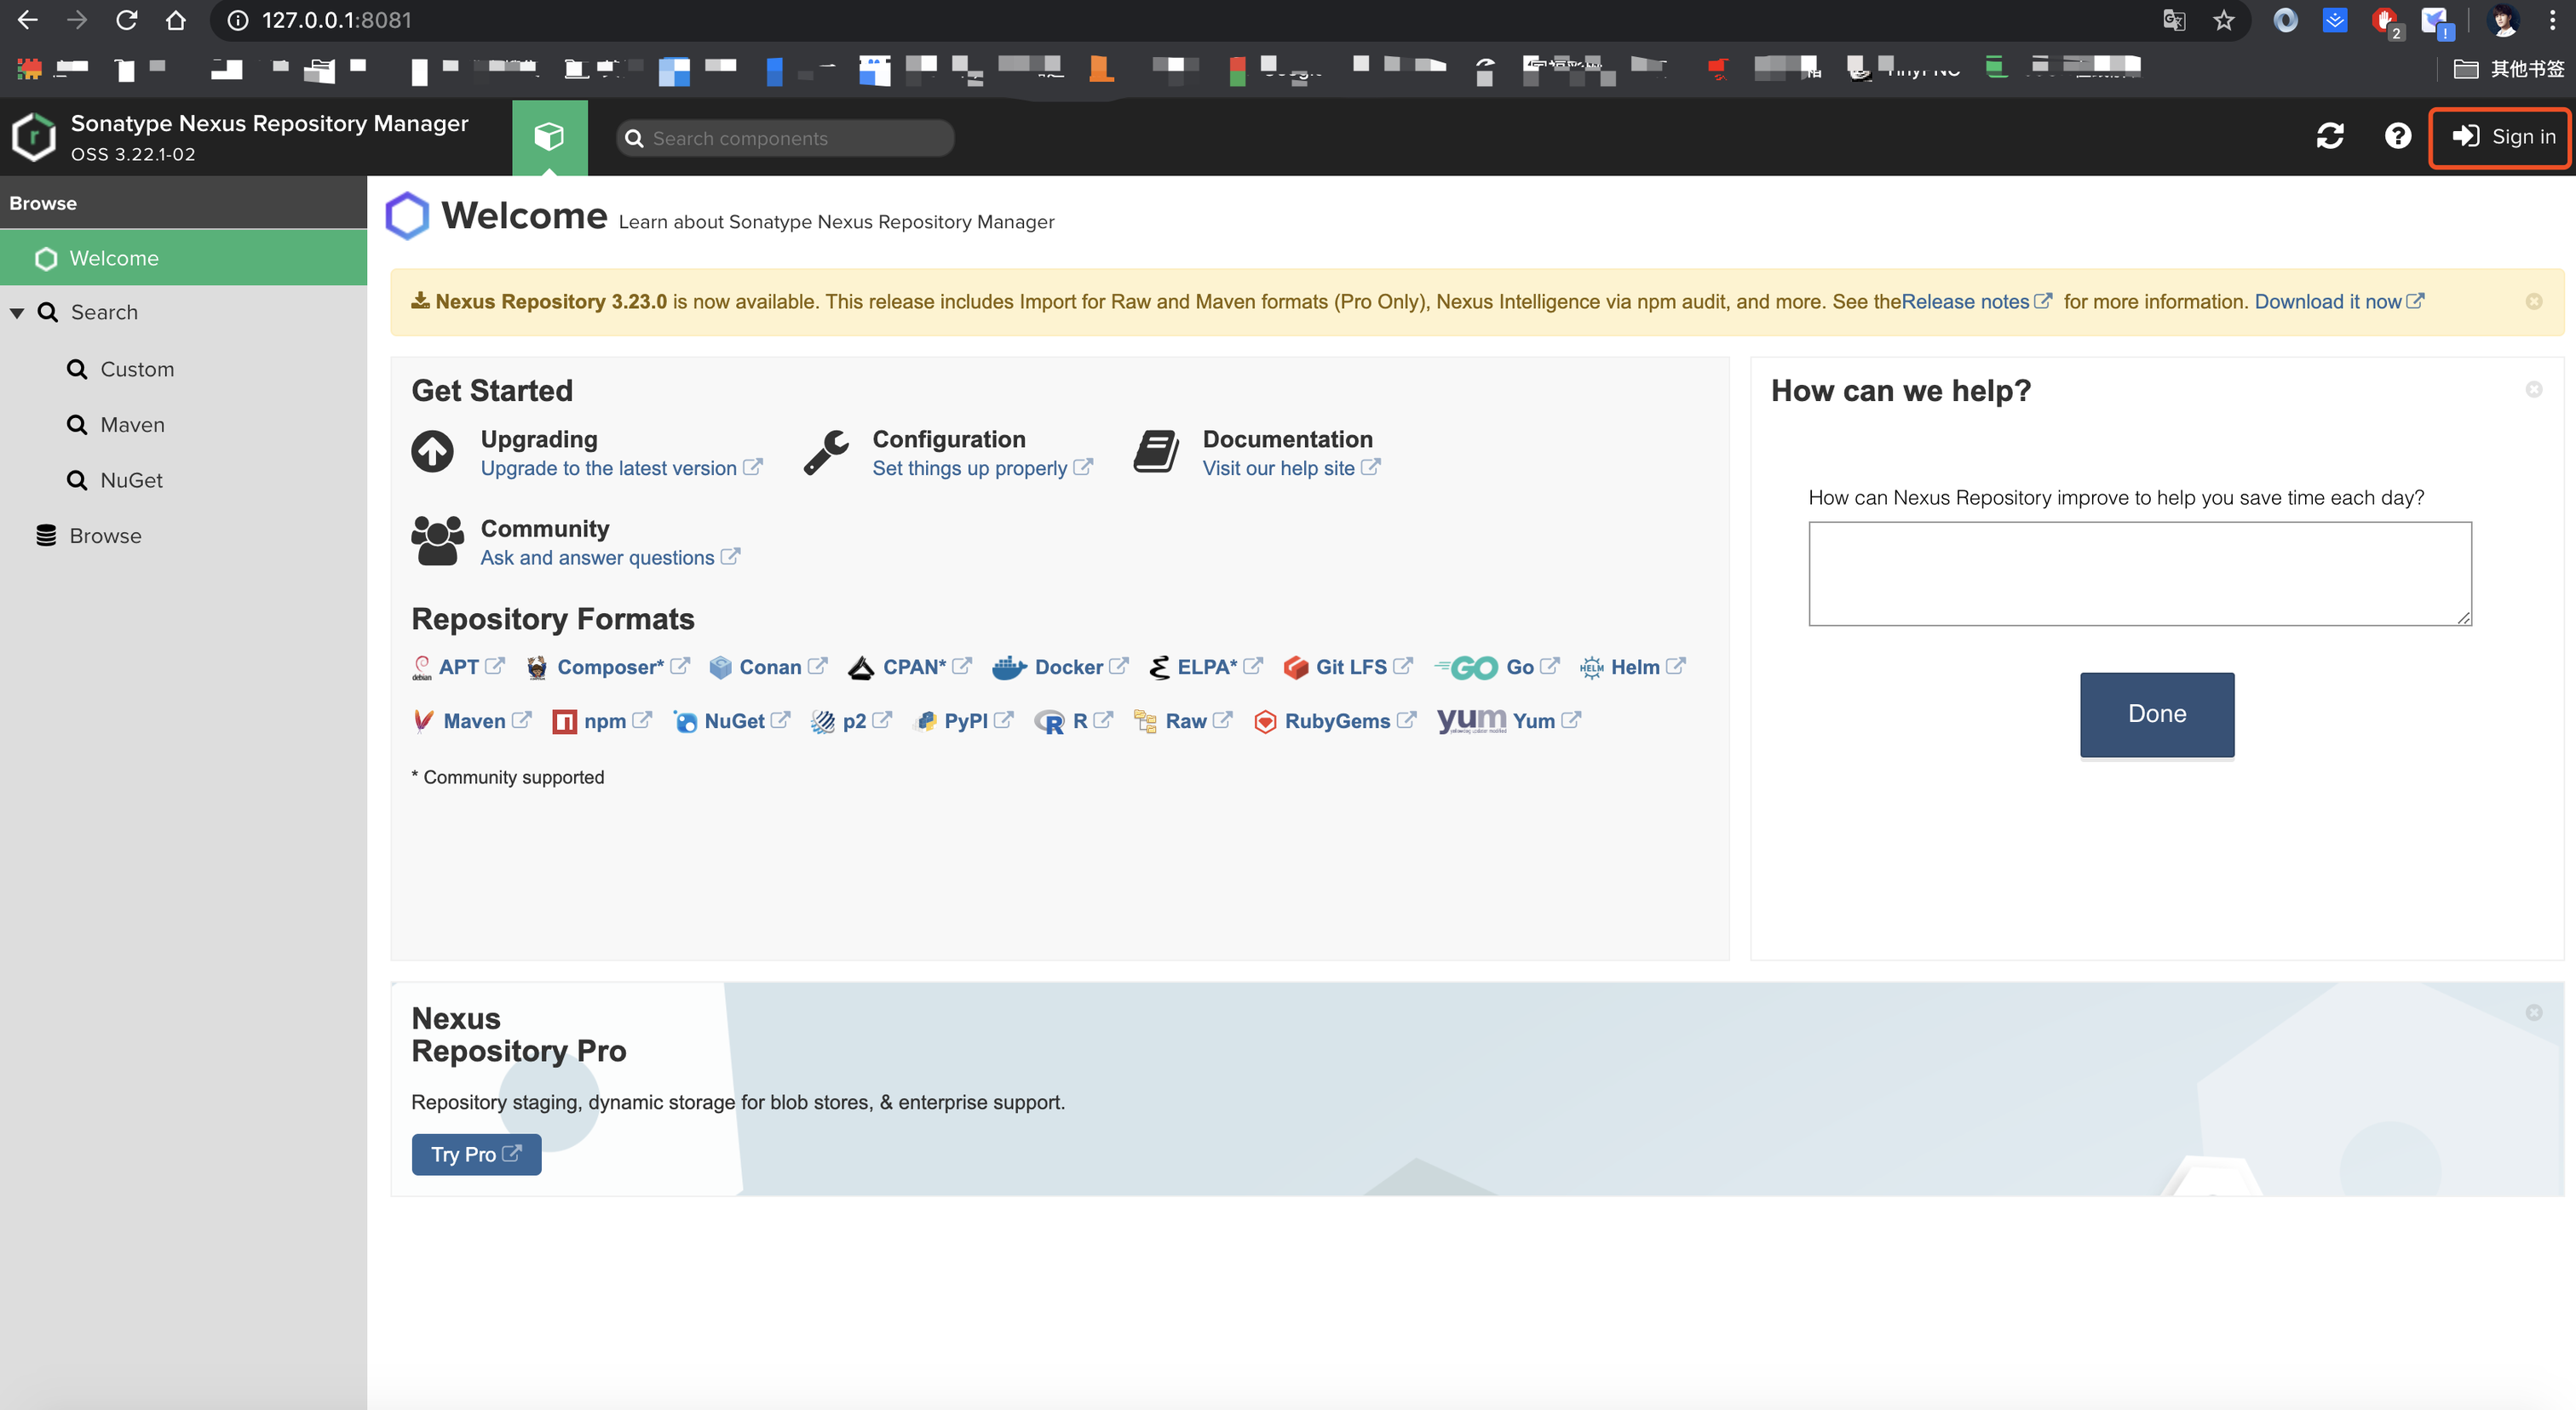Collapse the Search tree node

[x=17, y=312]
